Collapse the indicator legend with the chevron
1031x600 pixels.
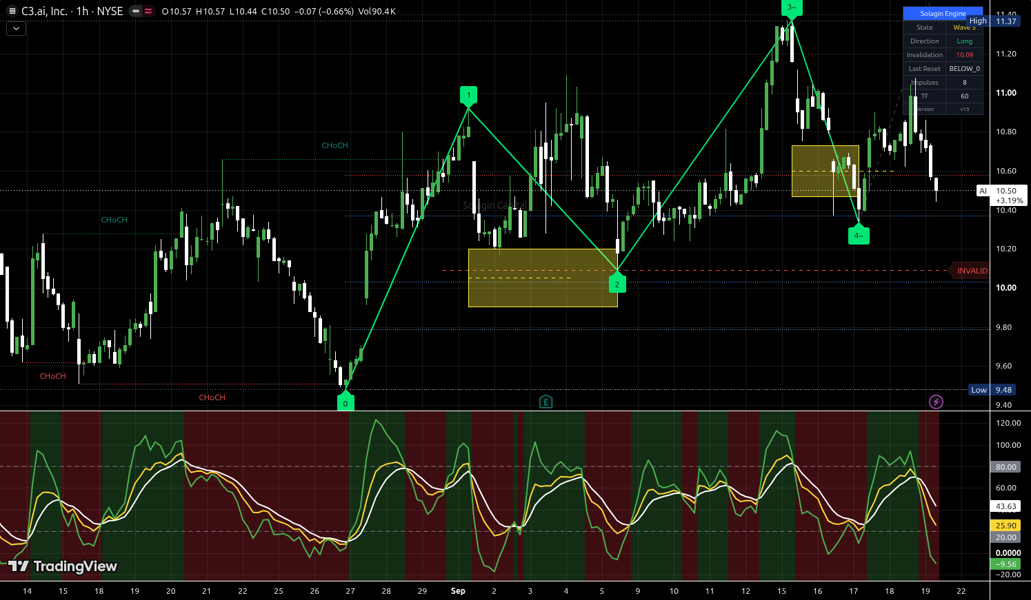(x=16, y=29)
